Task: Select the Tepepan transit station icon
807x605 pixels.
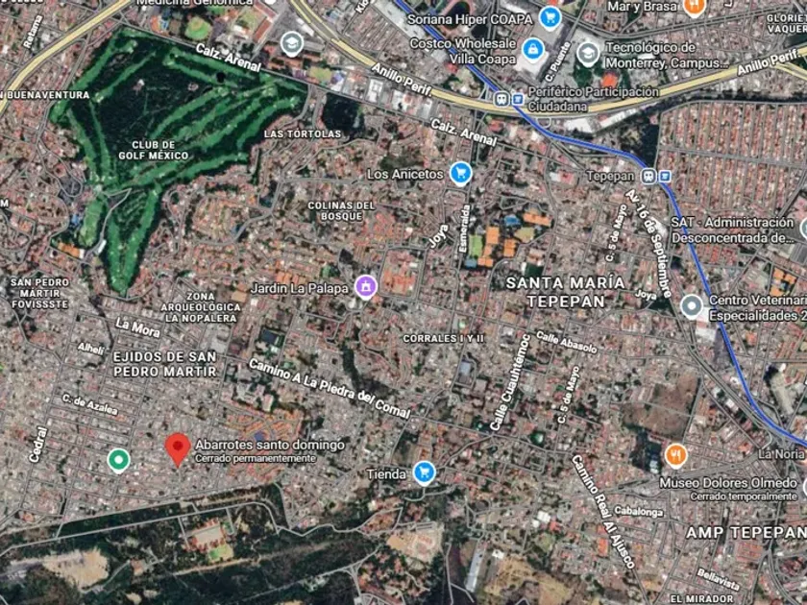Action: coord(655,177)
